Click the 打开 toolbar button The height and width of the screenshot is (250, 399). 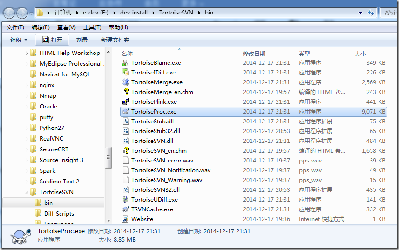[52, 40]
